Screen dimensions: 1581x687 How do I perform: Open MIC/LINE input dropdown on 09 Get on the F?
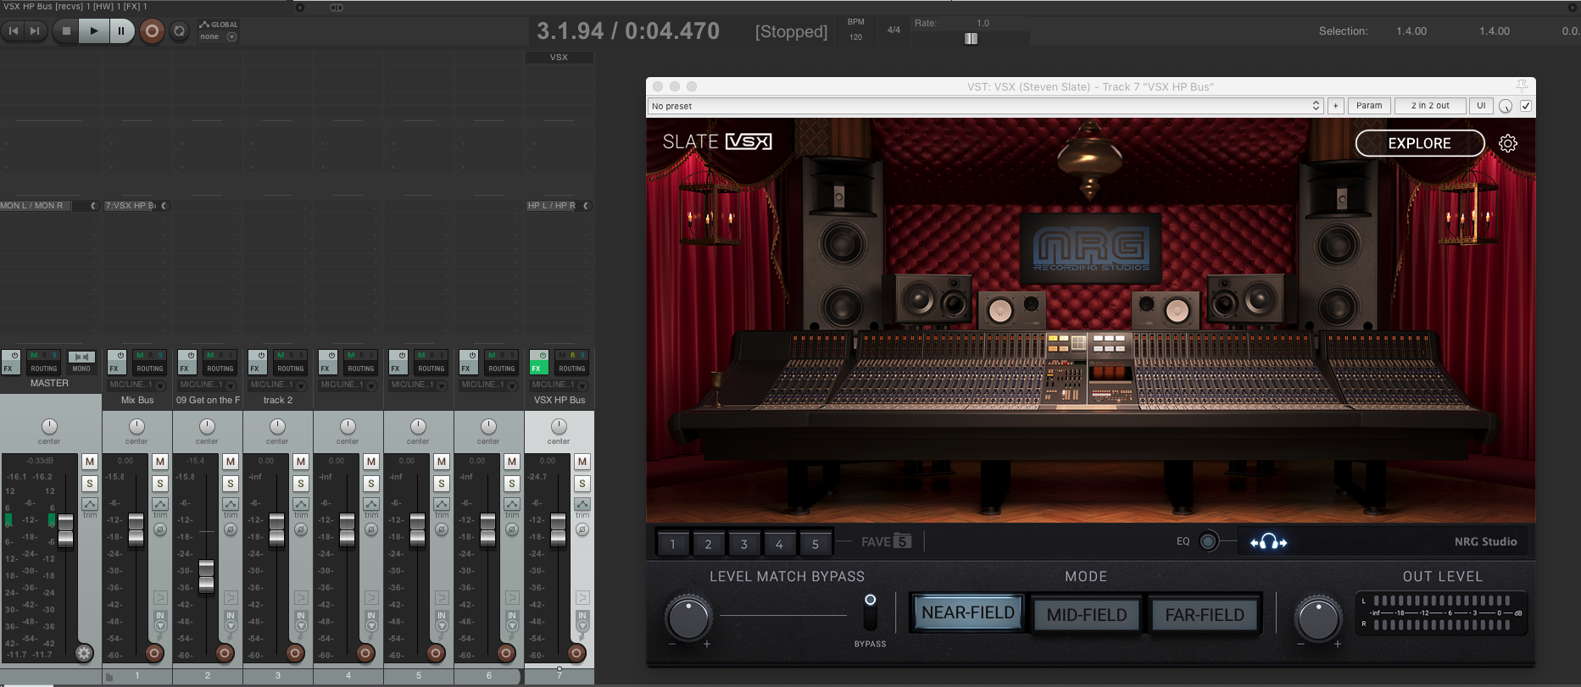(207, 385)
